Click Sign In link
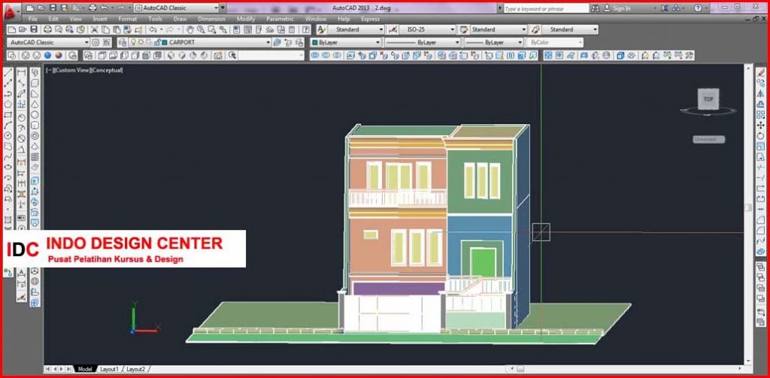Viewport: 770px width, 378px height. pyautogui.click(x=622, y=8)
